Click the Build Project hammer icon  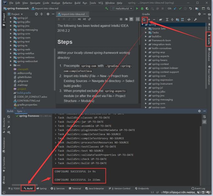point(106,9)
